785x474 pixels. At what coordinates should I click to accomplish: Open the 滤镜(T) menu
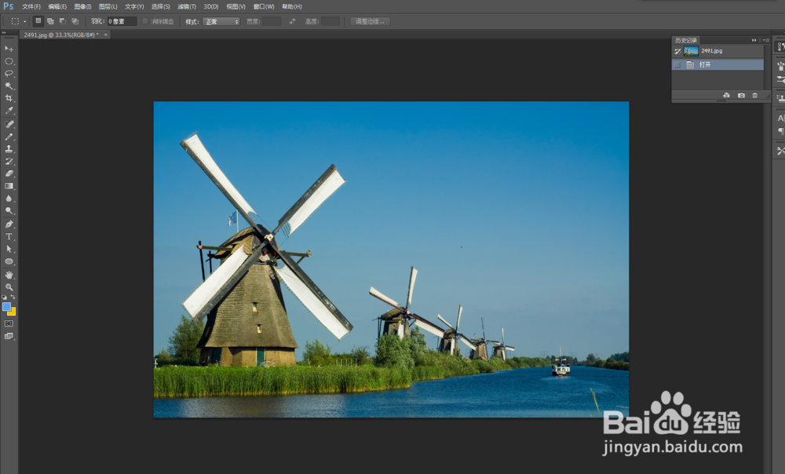click(187, 6)
